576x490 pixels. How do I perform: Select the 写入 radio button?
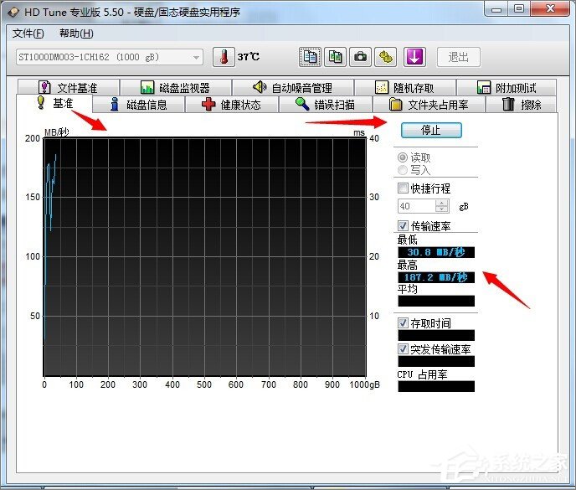click(403, 170)
